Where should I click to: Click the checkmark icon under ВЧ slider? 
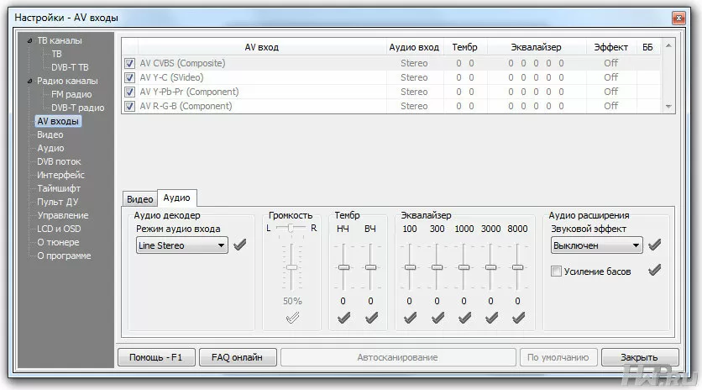371,318
